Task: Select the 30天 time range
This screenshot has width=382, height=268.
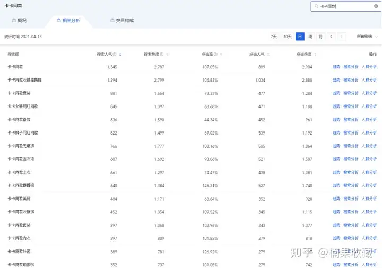Action: [x=288, y=37]
